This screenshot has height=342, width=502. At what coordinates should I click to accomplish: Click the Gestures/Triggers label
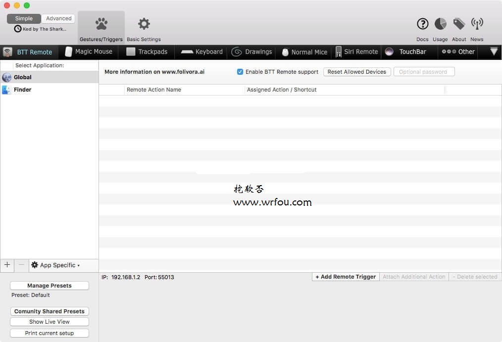(101, 40)
